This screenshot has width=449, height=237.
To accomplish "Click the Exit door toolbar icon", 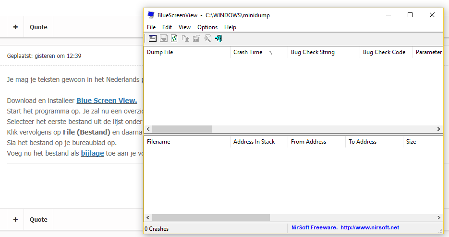I will (x=219, y=38).
